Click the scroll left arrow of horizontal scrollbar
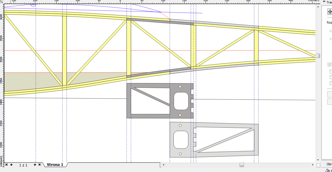 [164, 165]
